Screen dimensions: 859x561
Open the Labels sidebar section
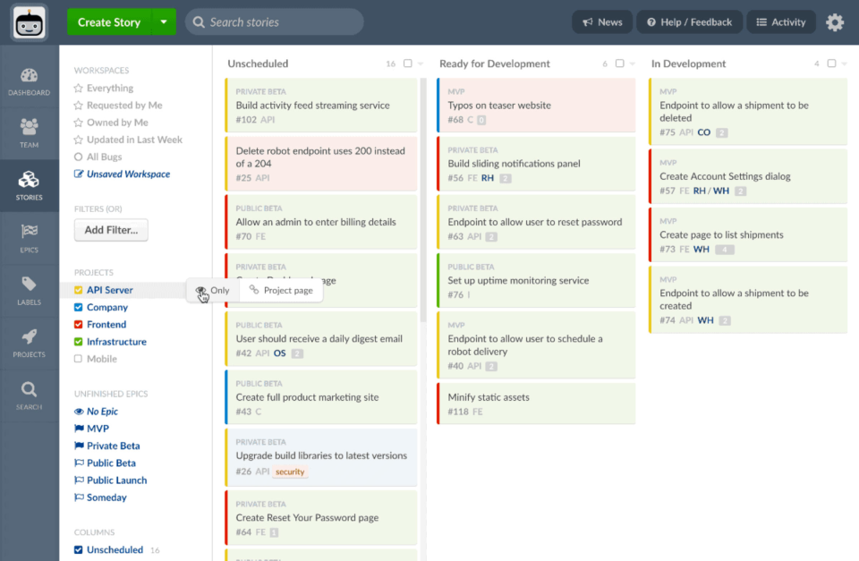click(x=29, y=291)
